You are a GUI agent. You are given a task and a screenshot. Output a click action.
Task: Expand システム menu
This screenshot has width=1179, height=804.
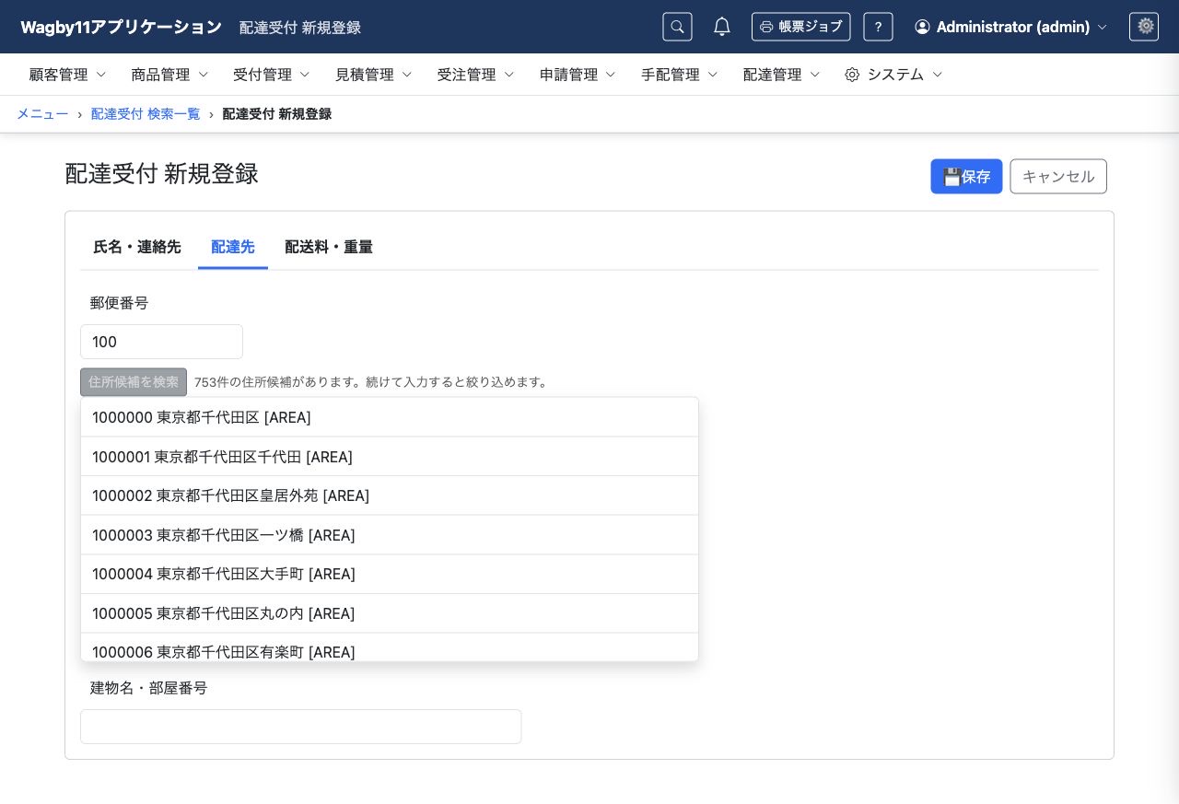click(893, 75)
